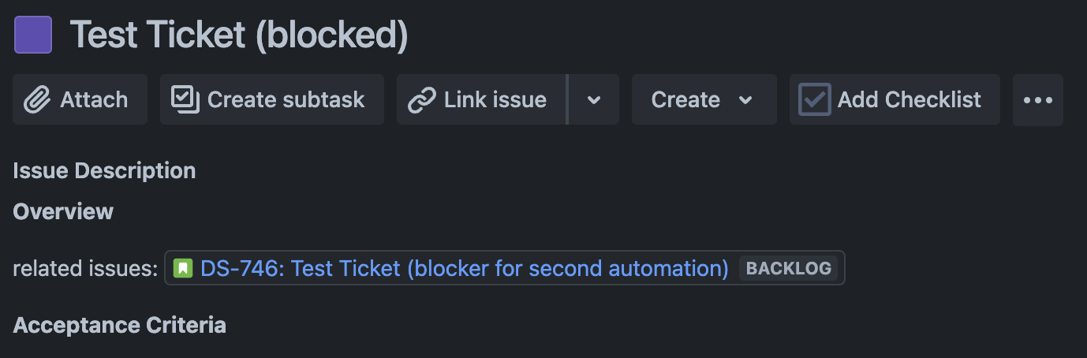Click the paperclip Attach icon
This screenshot has width=1087, height=358.
(x=36, y=100)
